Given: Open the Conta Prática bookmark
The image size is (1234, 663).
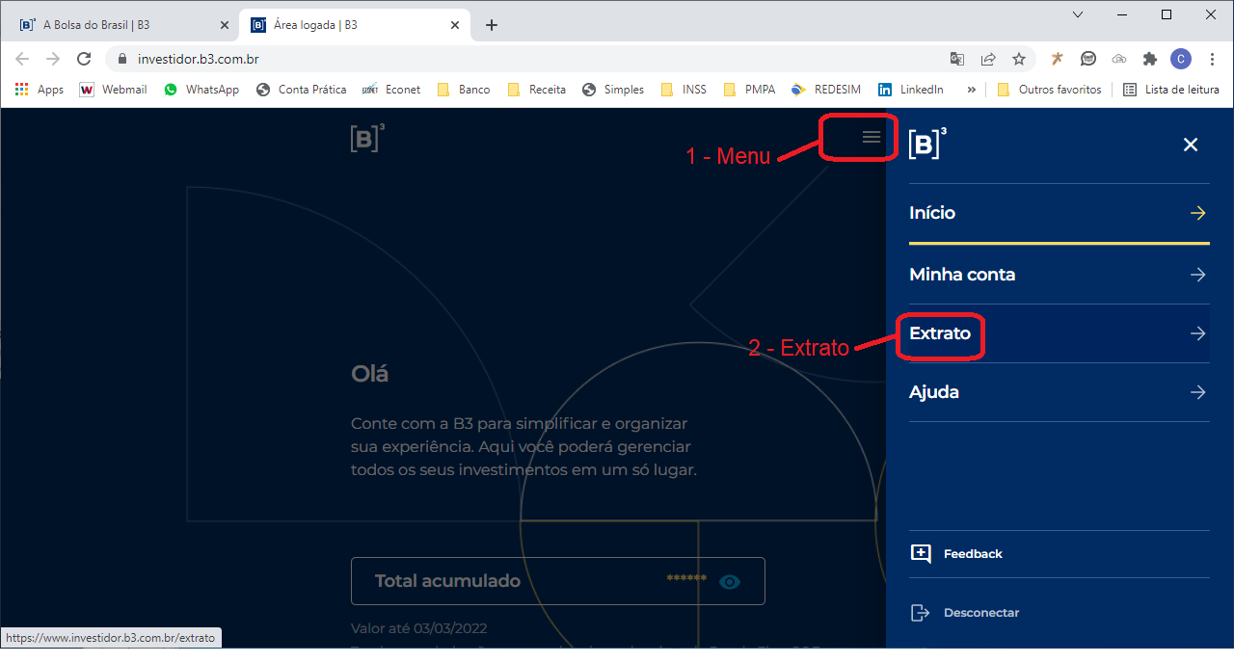Looking at the screenshot, I should click(301, 90).
